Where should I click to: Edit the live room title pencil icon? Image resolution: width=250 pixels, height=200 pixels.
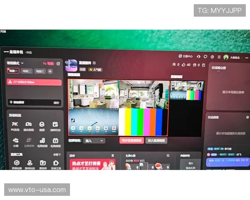[94, 63]
